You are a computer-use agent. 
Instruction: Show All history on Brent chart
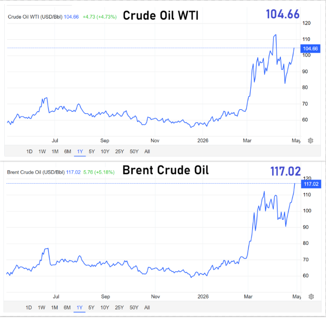[147, 307]
